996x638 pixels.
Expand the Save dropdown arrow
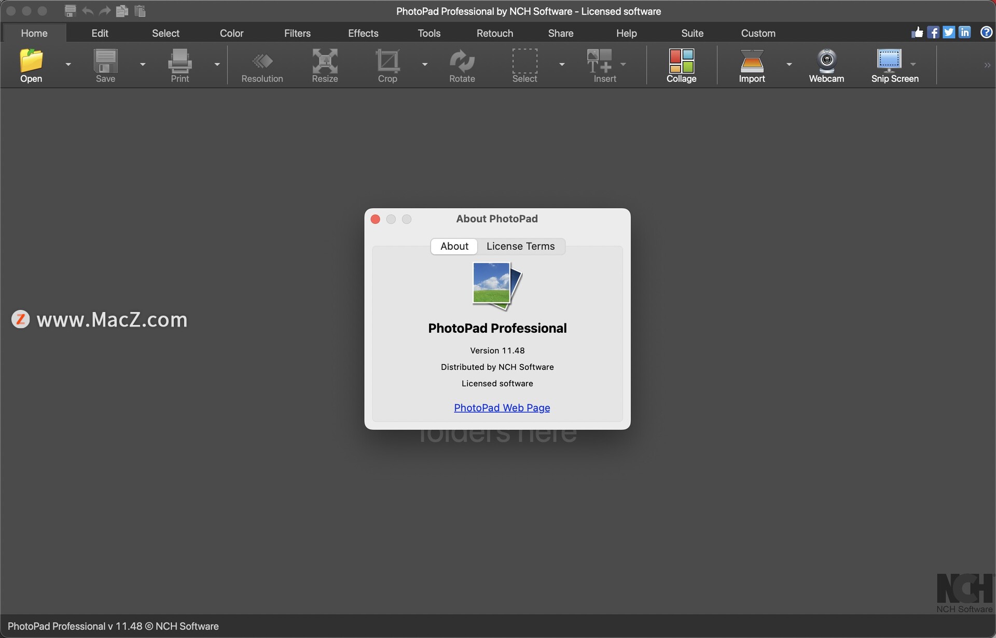143,64
